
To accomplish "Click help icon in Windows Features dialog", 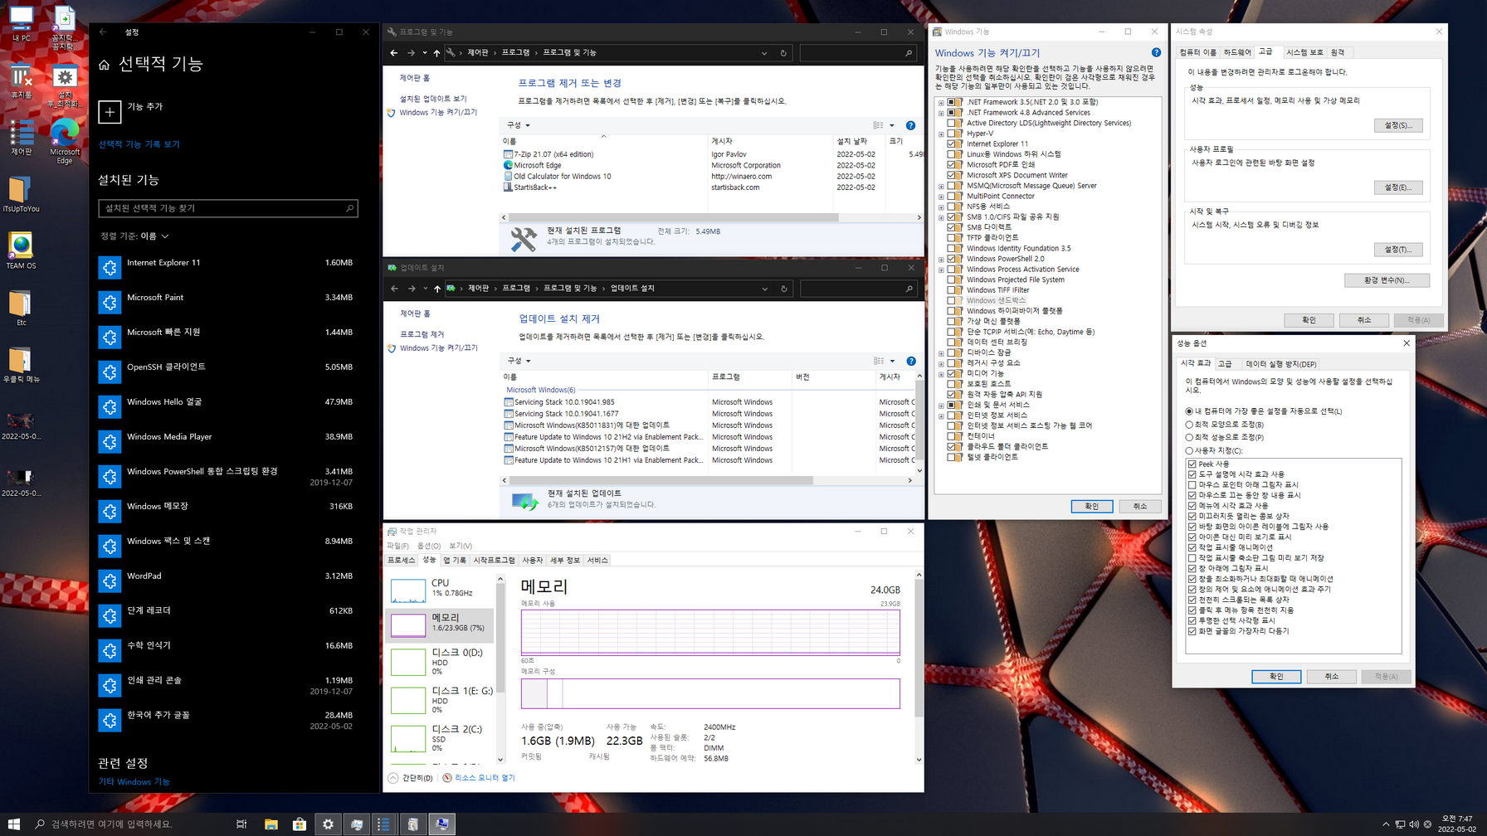I will pyautogui.click(x=1156, y=52).
